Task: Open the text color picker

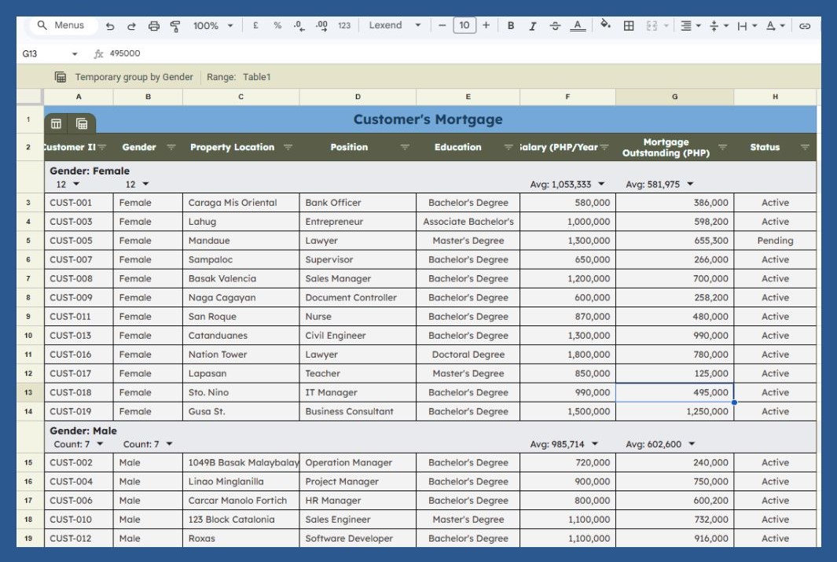Action: coord(578,26)
